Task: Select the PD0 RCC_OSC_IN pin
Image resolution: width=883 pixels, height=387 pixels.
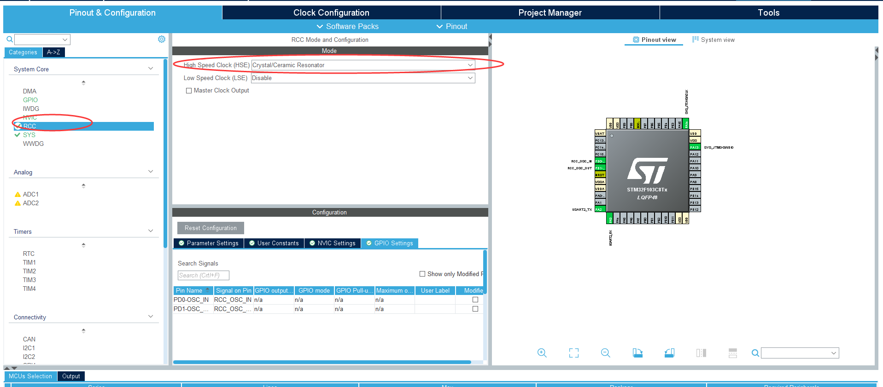Action: click(600, 161)
